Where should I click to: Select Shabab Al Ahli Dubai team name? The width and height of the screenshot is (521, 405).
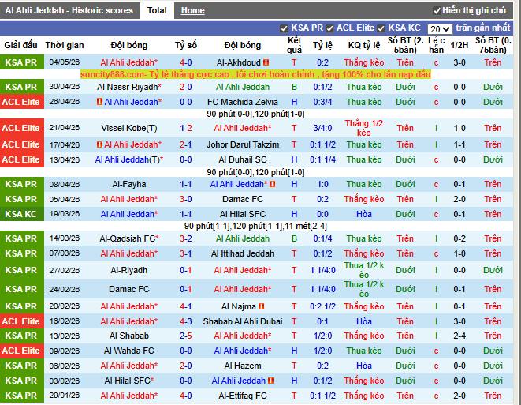tap(243, 321)
